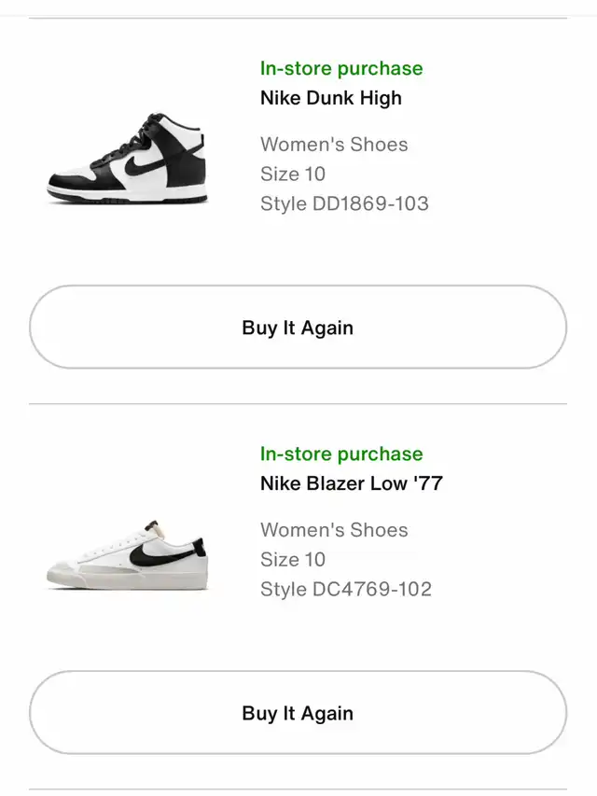Click the divider line between the two purchases
Viewport: 597px width, 796px height.
coord(298,404)
